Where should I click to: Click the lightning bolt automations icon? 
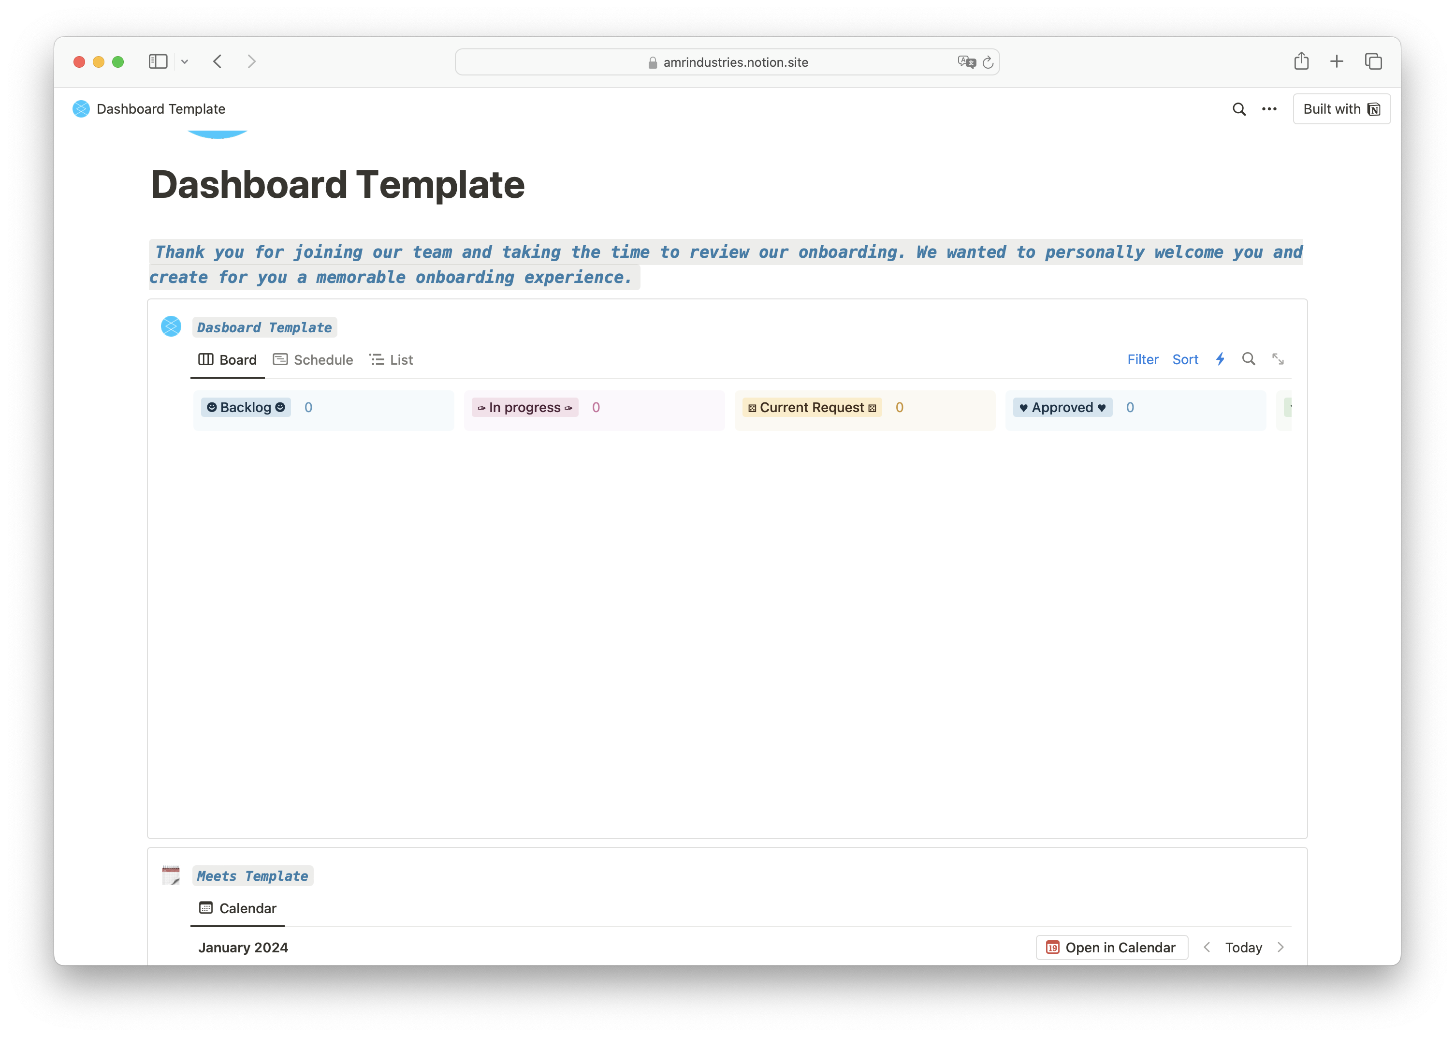[x=1220, y=359]
